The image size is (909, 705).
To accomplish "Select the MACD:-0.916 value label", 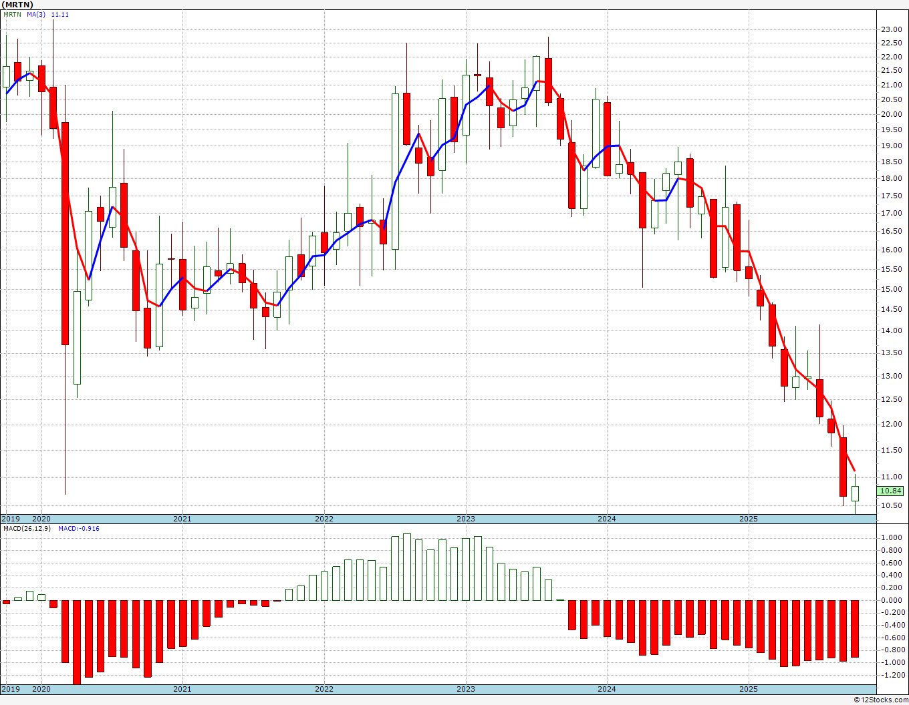I will tap(79, 529).
